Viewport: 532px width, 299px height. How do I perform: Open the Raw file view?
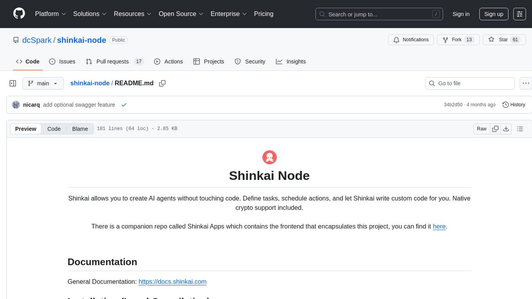click(x=482, y=129)
